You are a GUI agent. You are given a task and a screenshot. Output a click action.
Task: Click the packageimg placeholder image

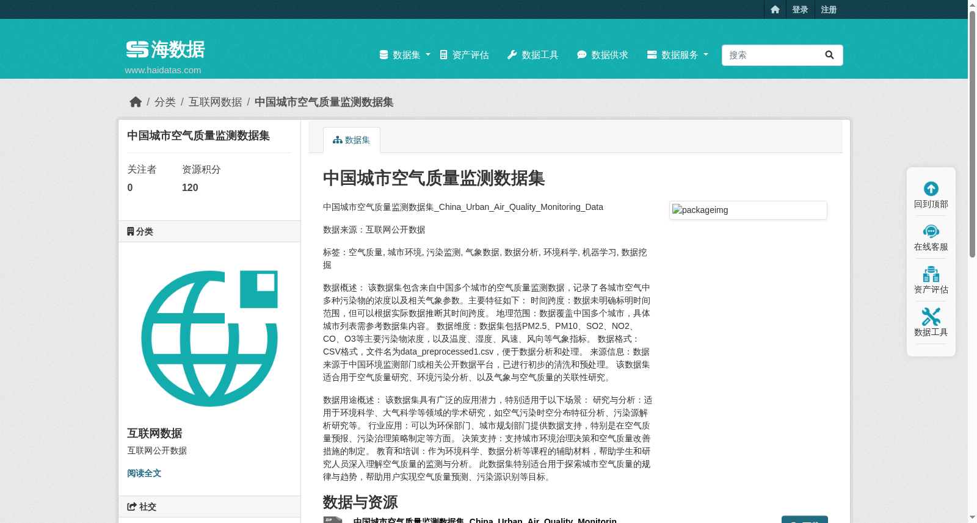(x=748, y=210)
